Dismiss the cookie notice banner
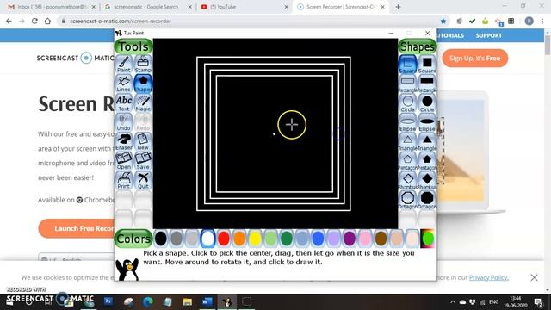The width and height of the screenshot is (551, 310). 534,277
